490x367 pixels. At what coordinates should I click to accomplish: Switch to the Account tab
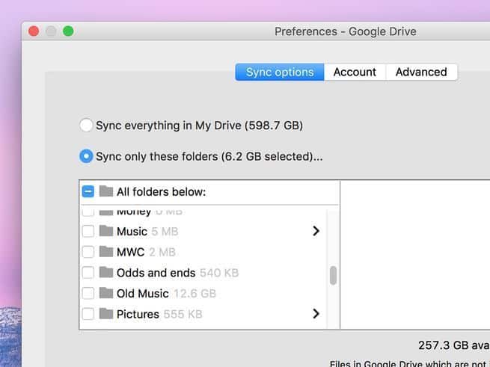pyautogui.click(x=355, y=72)
